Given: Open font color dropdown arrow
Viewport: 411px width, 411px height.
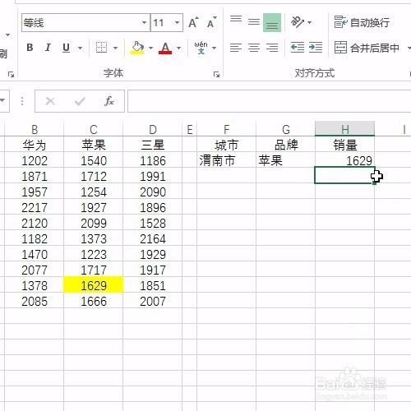Looking at the screenshot, I should click(178, 48).
